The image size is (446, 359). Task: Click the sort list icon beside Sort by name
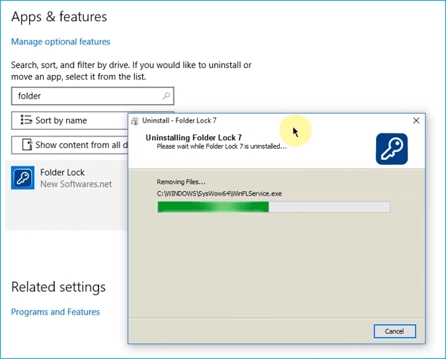pos(26,120)
